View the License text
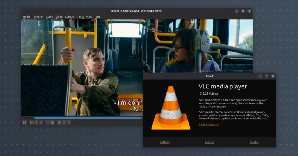298x156 pixels. (x=209, y=142)
